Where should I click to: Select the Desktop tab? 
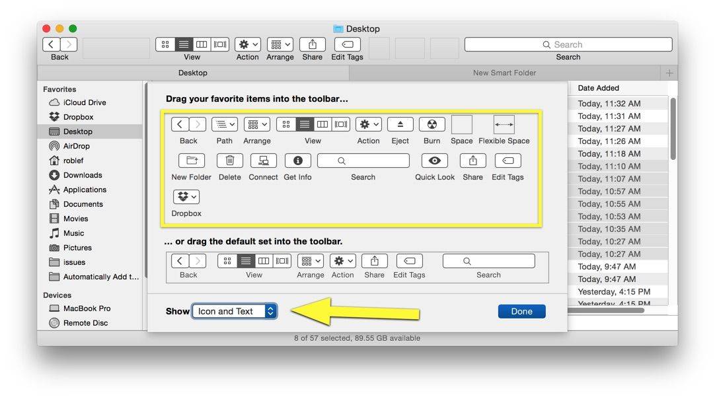(193, 73)
